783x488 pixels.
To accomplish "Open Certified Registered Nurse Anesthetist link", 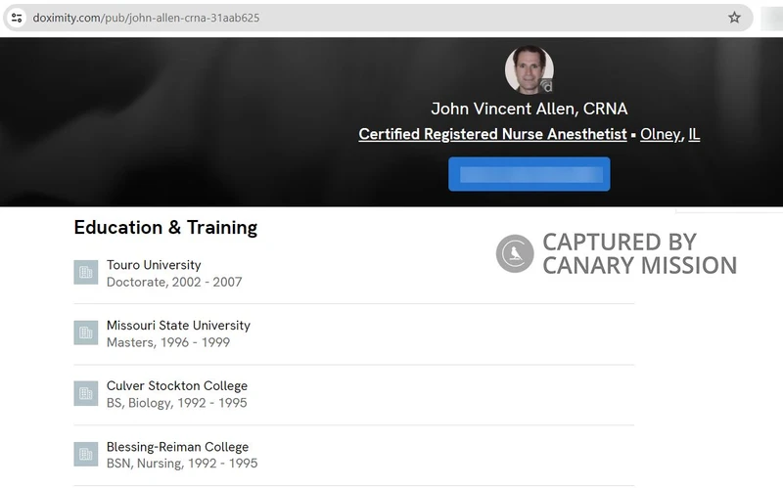I will [x=492, y=134].
